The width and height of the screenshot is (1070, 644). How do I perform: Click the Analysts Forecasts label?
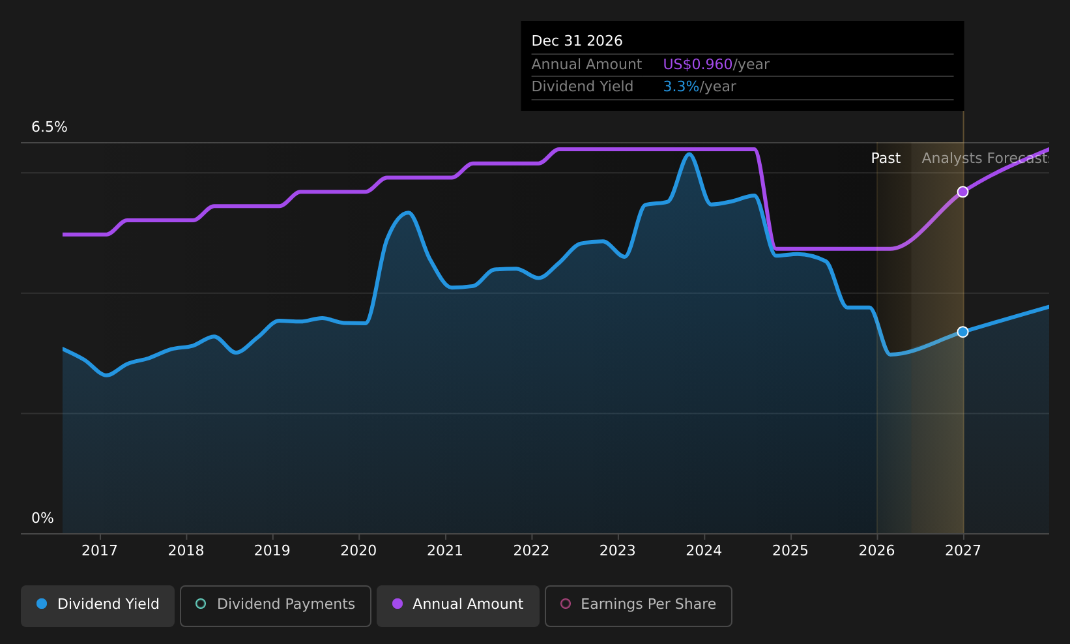pos(985,158)
